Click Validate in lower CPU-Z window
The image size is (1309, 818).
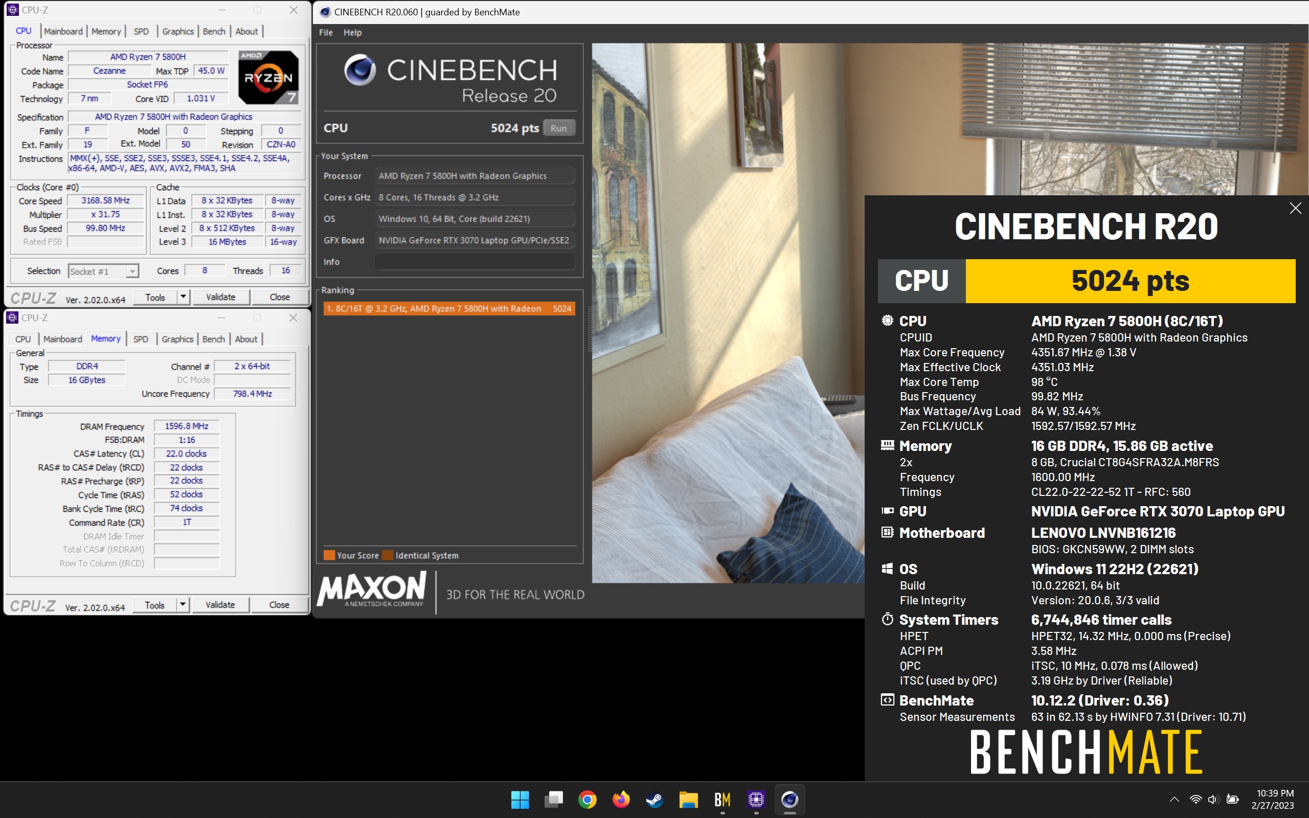click(220, 605)
